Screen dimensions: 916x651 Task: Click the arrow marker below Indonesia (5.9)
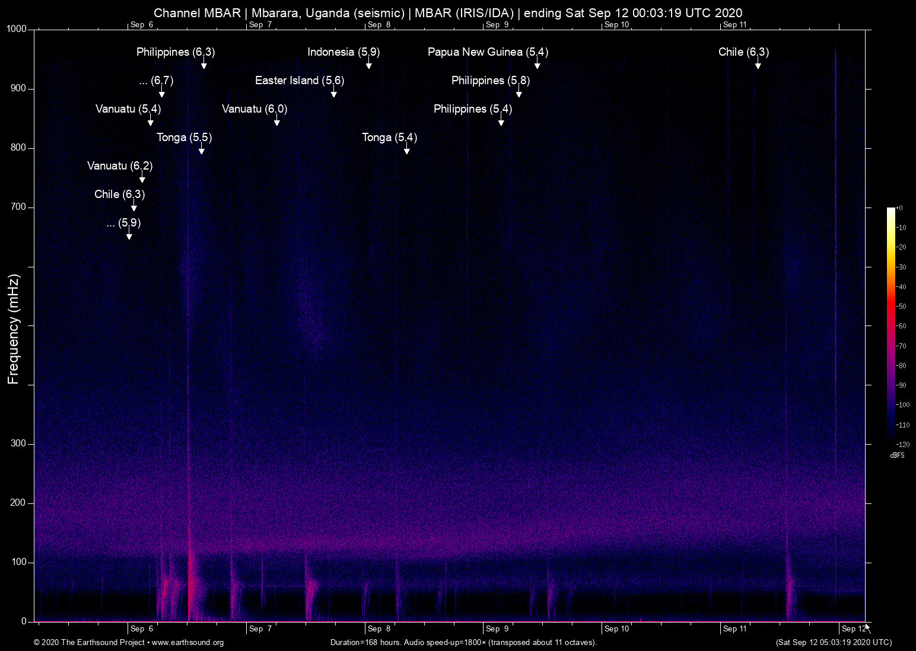click(x=368, y=64)
